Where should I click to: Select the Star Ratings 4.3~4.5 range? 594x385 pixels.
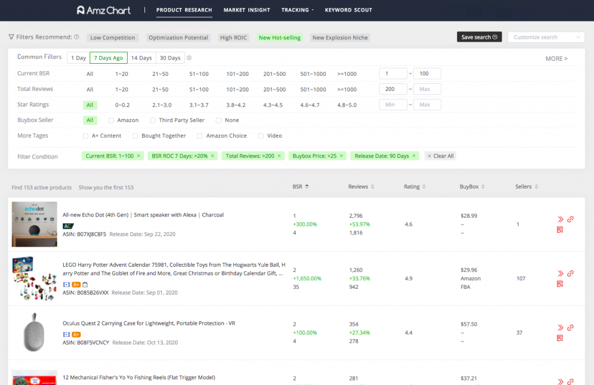click(x=273, y=105)
